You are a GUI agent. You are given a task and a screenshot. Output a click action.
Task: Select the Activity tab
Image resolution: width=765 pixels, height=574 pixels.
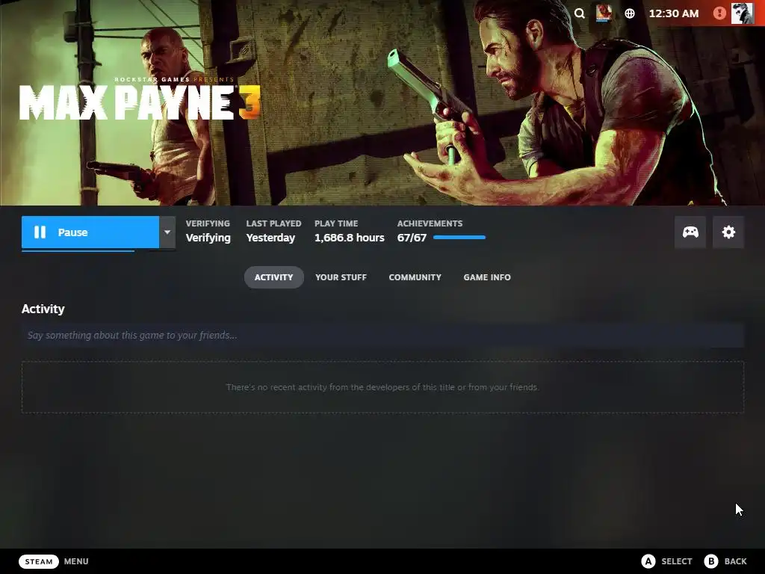point(273,277)
